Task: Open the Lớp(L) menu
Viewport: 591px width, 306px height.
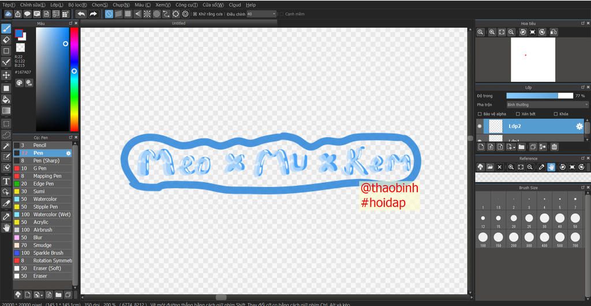Action: point(57,5)
